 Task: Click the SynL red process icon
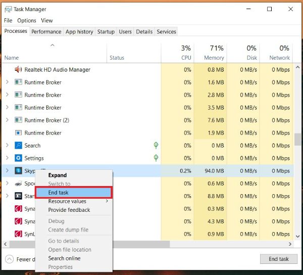pyautogui.click(x=18, y=234)
